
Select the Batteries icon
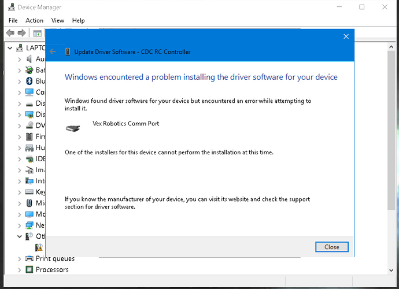click(29, 70)
